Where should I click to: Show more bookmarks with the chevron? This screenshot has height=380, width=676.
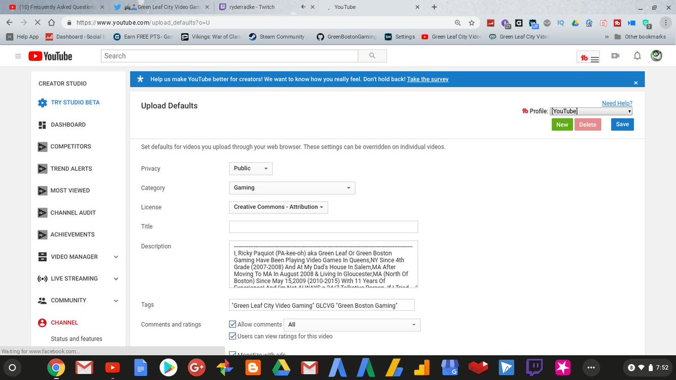point(607,37)
